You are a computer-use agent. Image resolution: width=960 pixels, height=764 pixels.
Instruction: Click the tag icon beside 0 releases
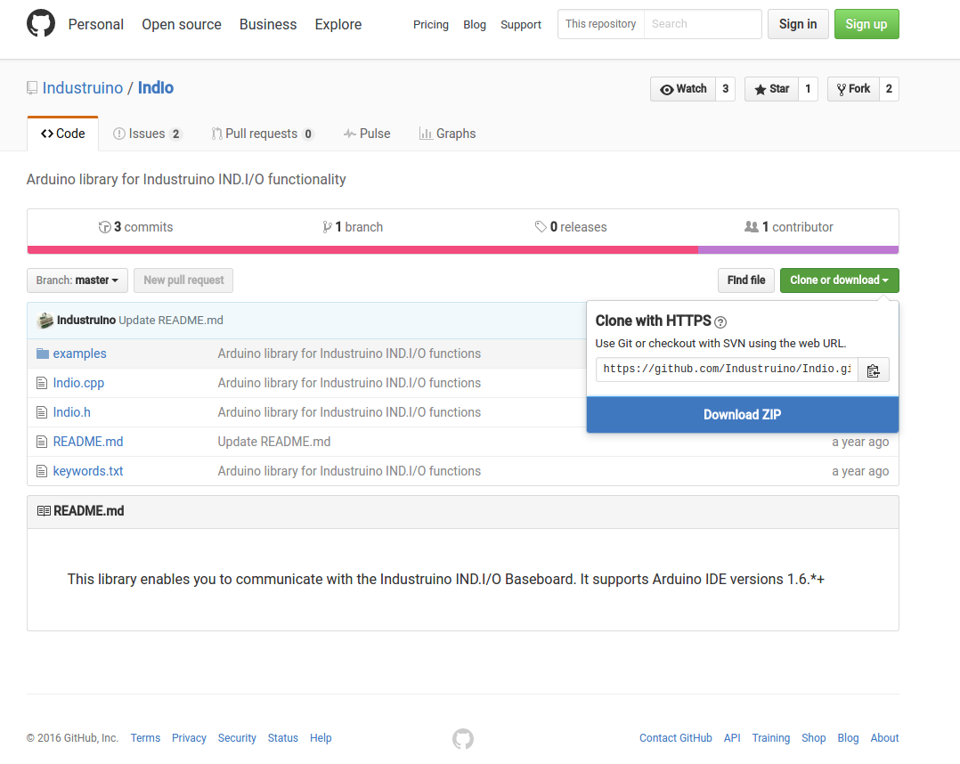coord(541,227)
